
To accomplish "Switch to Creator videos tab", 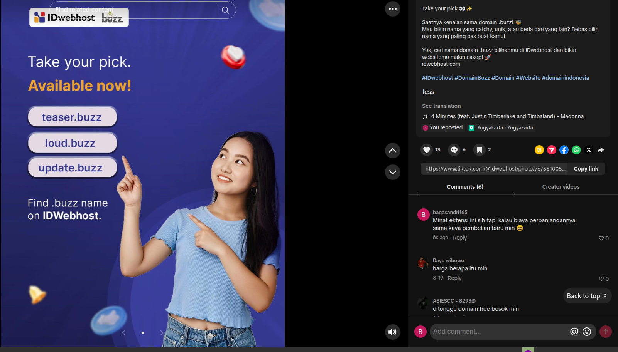I will coord(561,187).
